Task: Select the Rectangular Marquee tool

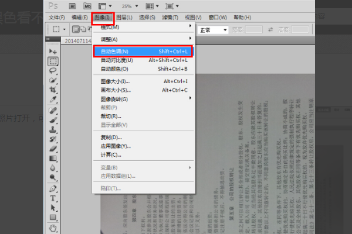Action: (53, 61)
